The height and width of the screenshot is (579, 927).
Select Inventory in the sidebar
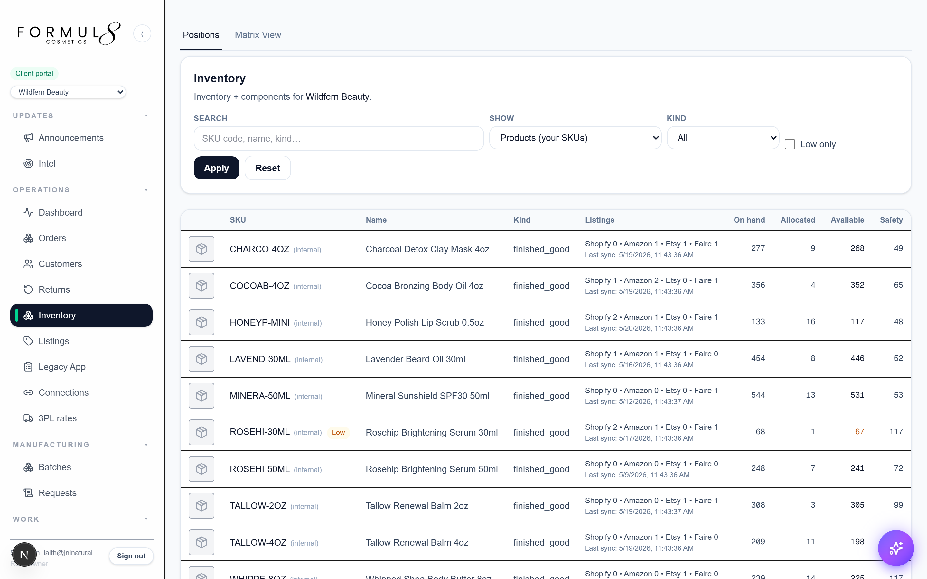81,315
